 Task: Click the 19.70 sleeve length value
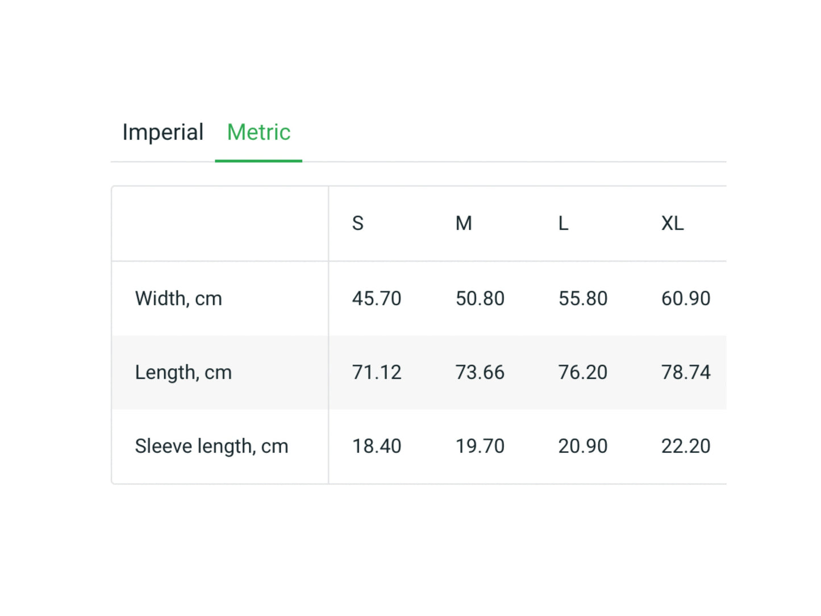[x=480, y=446]
